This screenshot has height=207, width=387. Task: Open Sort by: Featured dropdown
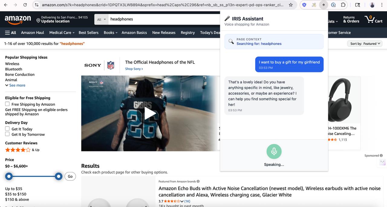pos(365,43)
